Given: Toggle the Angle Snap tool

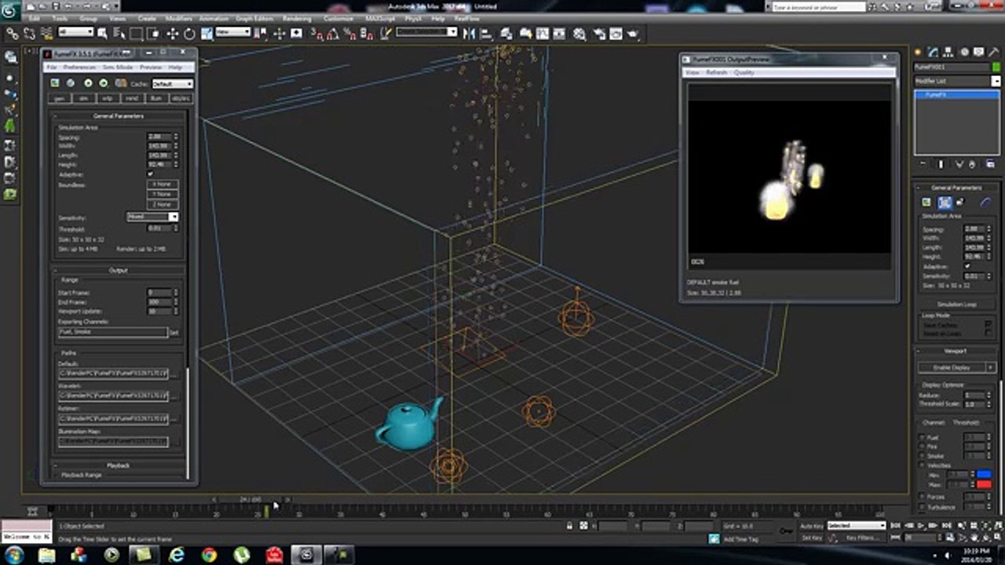Looking at the screenshot, I should click(333, 34).
